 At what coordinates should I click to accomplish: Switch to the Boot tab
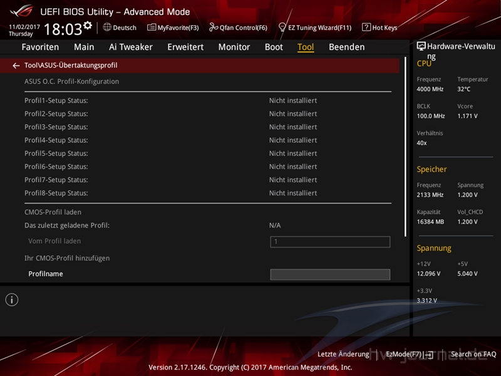[274, 47]
